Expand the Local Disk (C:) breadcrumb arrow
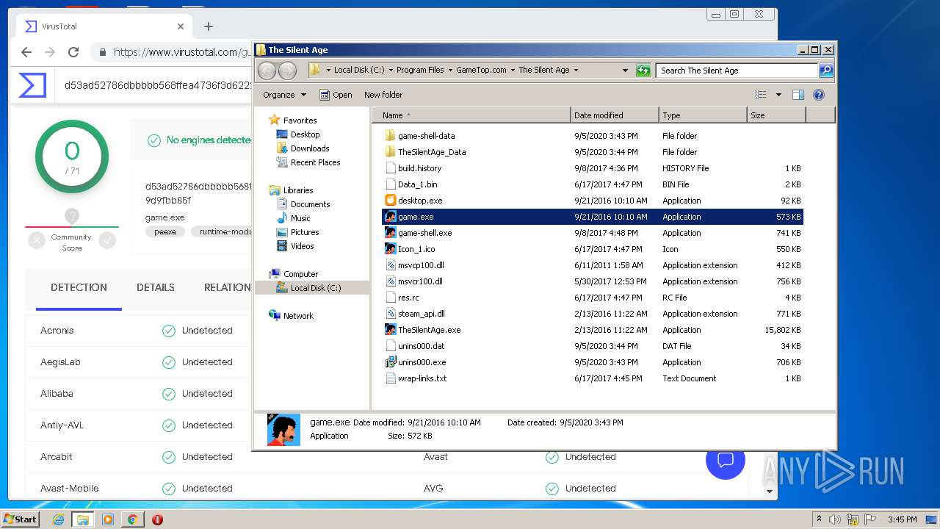940x529 pixels. 391,71
